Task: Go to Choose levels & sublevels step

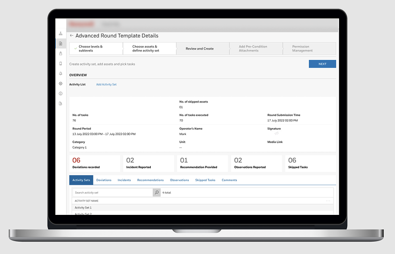Action: (x=96, y=49)
